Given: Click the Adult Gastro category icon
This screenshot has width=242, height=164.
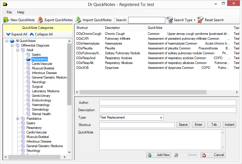Looking at the screenshot, I should (x=28, y=55).
